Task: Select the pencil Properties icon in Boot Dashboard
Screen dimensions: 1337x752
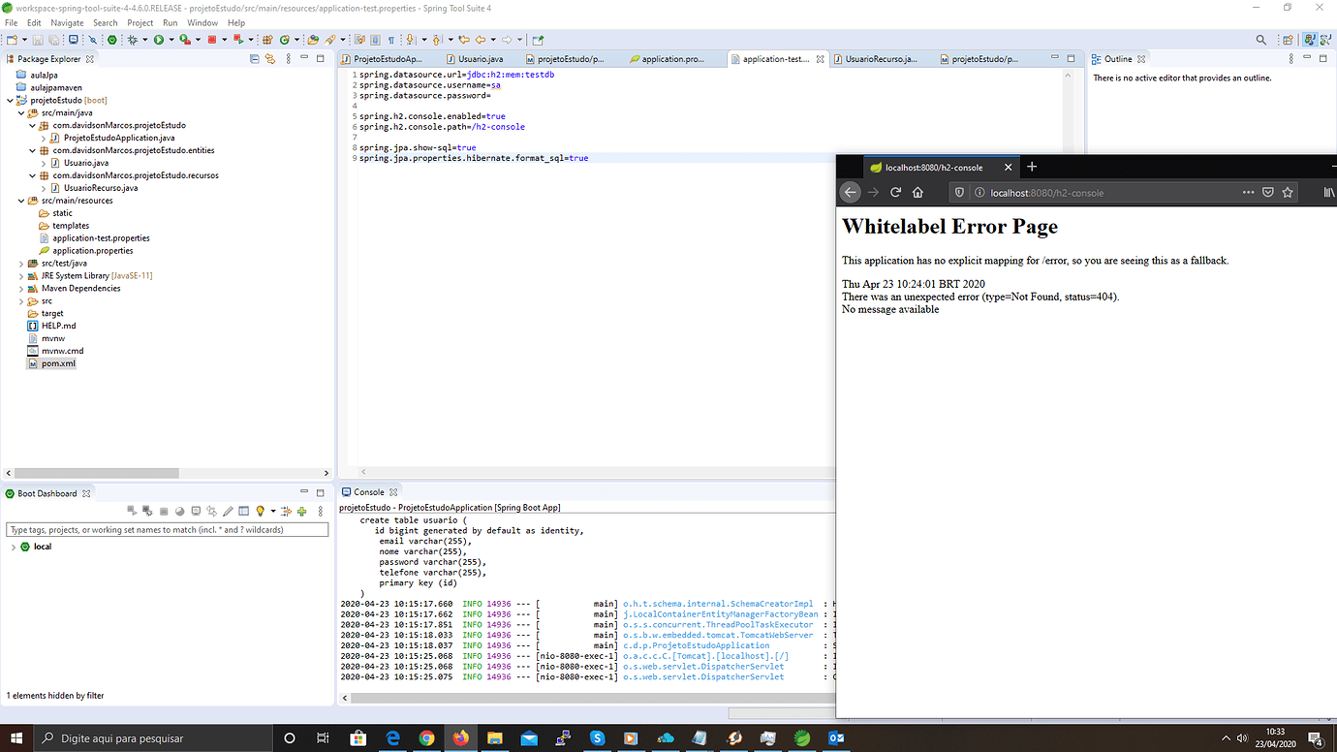Action: pyautogui.click(x=229, y=511)
